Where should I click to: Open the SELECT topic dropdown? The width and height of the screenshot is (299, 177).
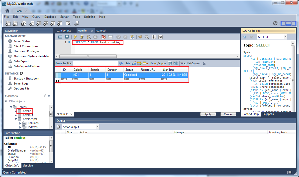tap(272, 37)
